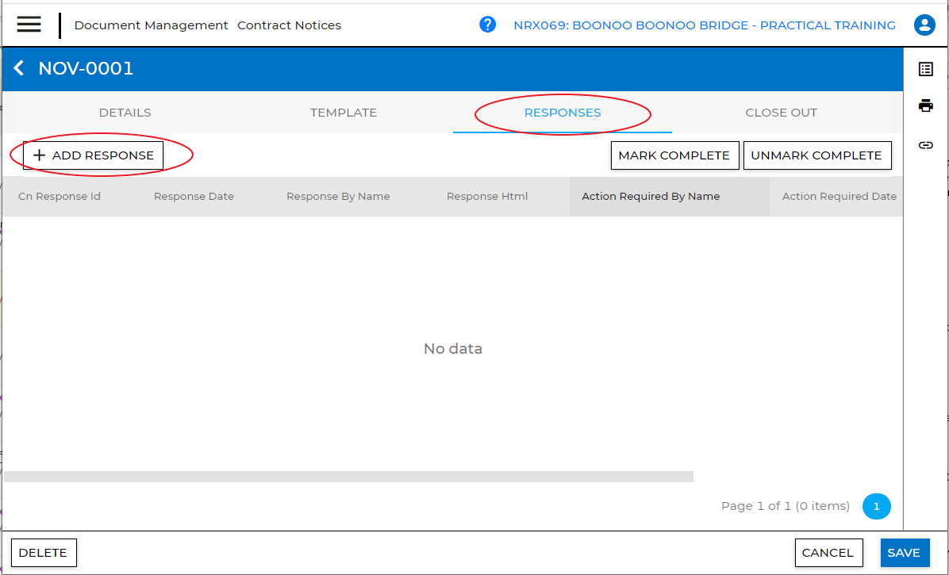This screenshot has width=949, height=575.
Task: Select page 1 in the pagination
Action: point(876,507)
